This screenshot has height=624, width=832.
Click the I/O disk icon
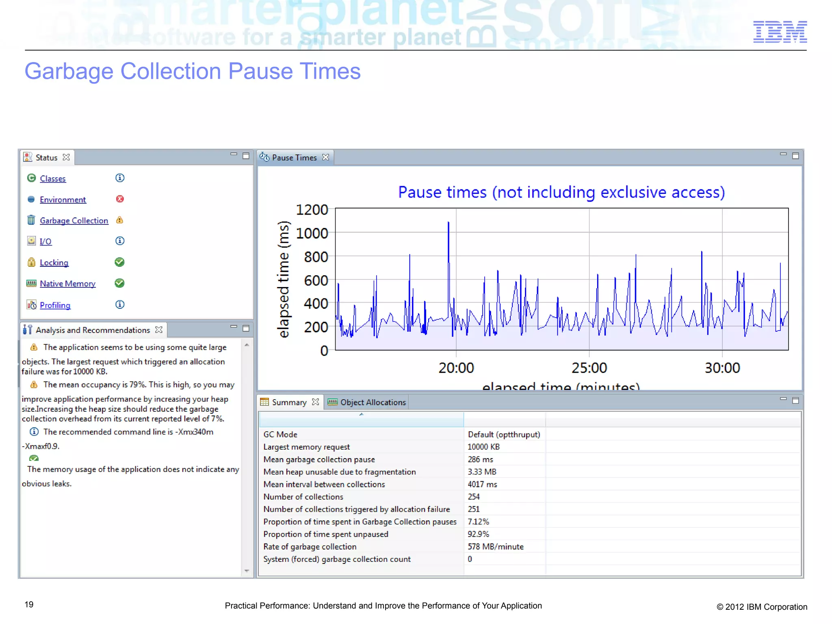click(31, 241)
